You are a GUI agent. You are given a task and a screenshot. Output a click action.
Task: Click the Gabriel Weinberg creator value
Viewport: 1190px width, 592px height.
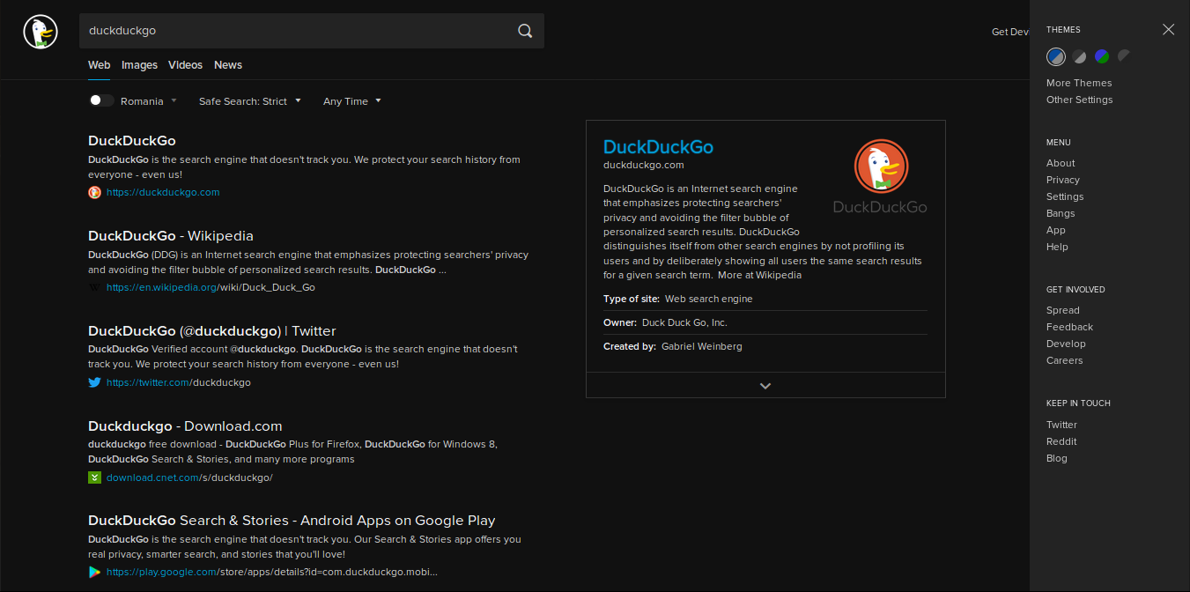click(702, 346)
